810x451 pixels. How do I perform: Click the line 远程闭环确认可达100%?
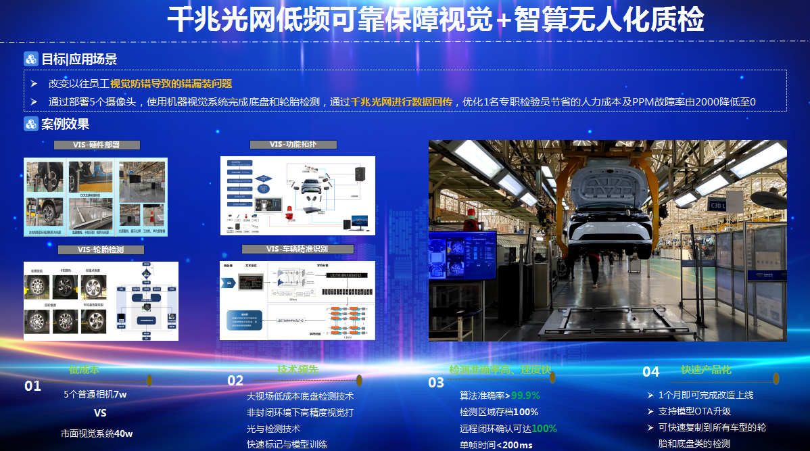tap(508, 429)
